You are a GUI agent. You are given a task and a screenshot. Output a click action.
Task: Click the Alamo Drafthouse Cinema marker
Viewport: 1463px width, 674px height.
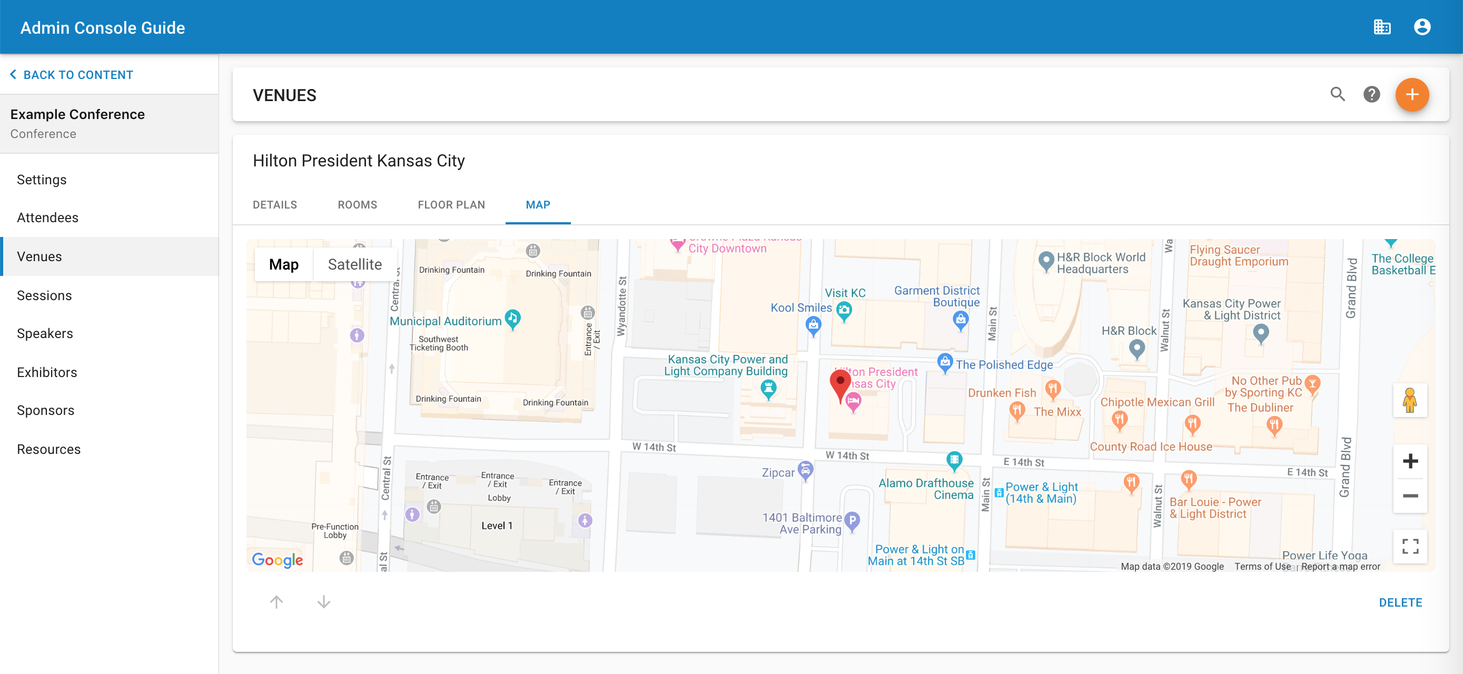(954, 461)
